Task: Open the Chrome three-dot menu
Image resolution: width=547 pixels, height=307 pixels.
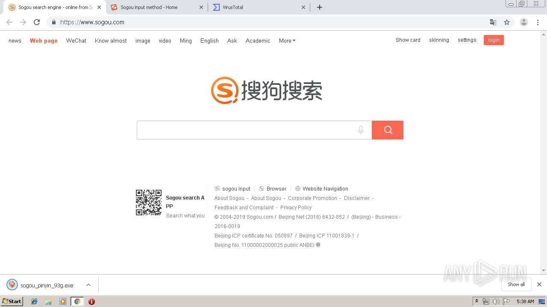Action: pyautogui.click(x=538, y=22)
